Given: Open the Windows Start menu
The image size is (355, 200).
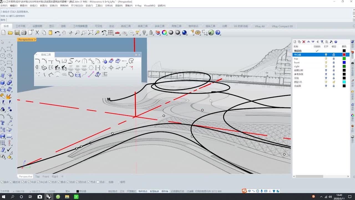Looking at the screenshot, I should click(4, 197).
